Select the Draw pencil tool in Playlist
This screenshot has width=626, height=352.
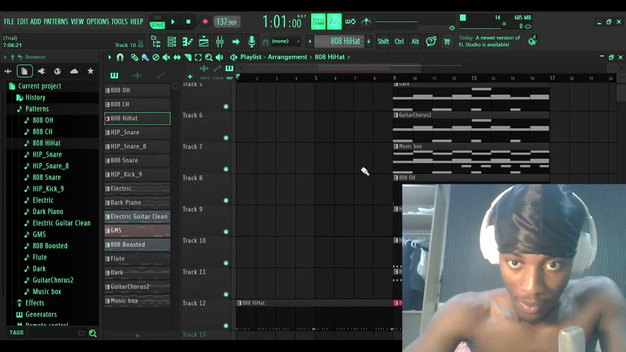coord(134,57)
